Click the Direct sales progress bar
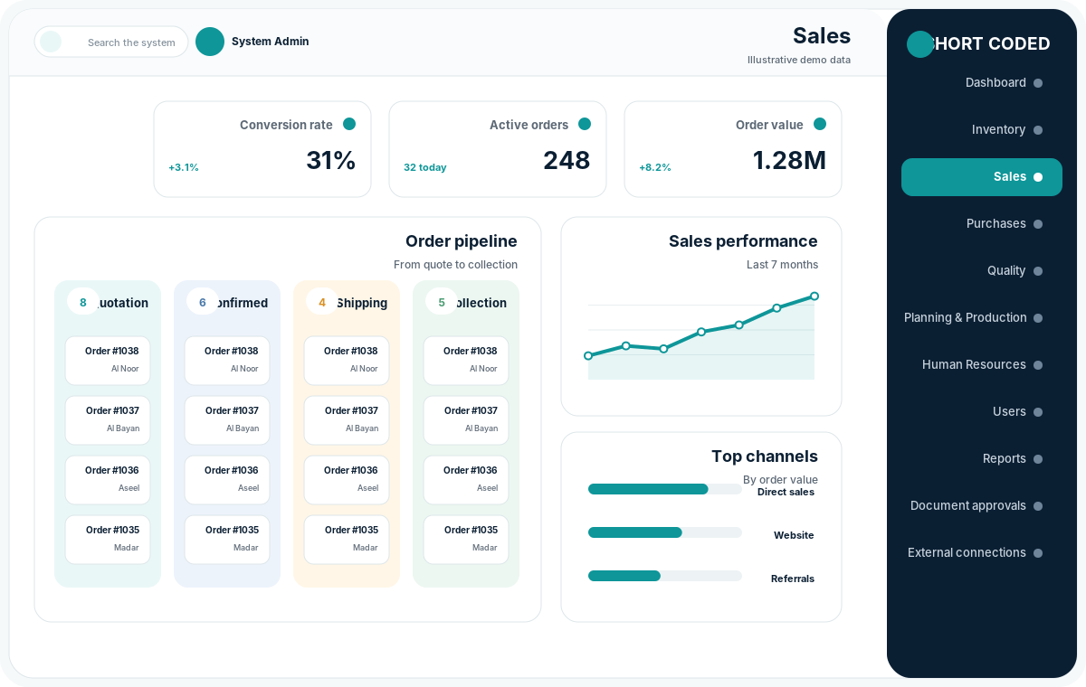Screen dimensions: 1086x687 [665, 489]
